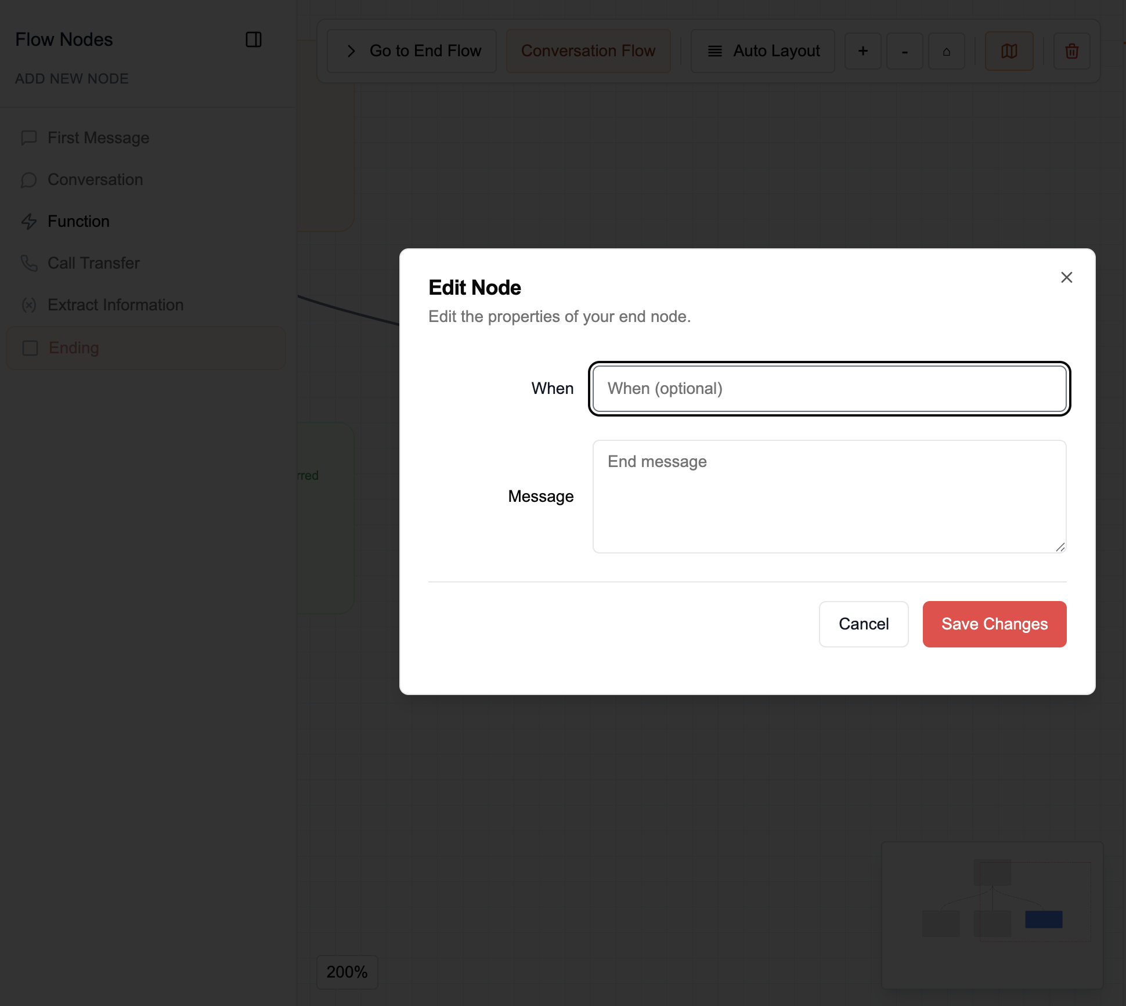1126x1006 pixels.
Task: Click the minimap toggle icon in toolbar
Action: 1009,51
